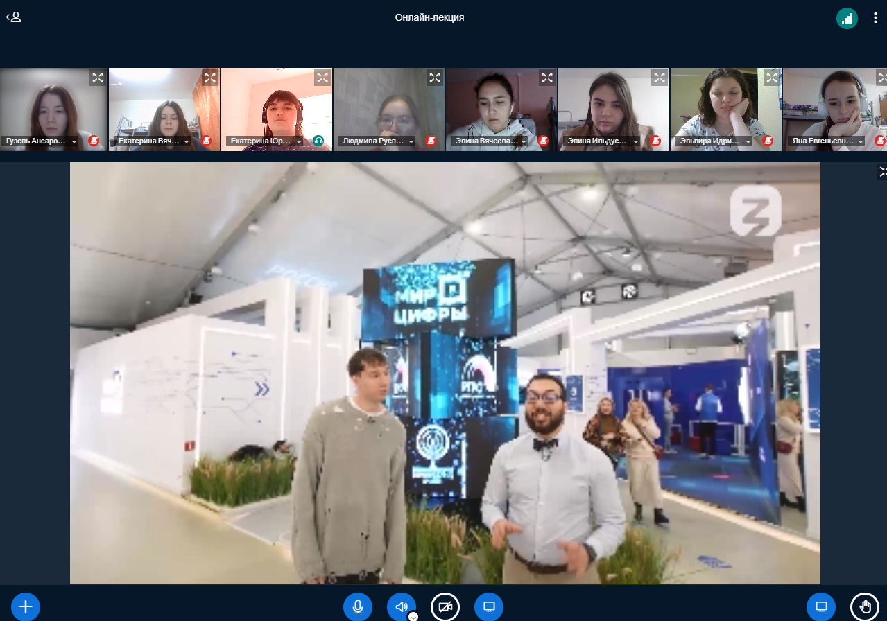The height and width of the screenshot is (621, 887).
Task: Make the main presentation fullscreen
Action: click(882, 171)
